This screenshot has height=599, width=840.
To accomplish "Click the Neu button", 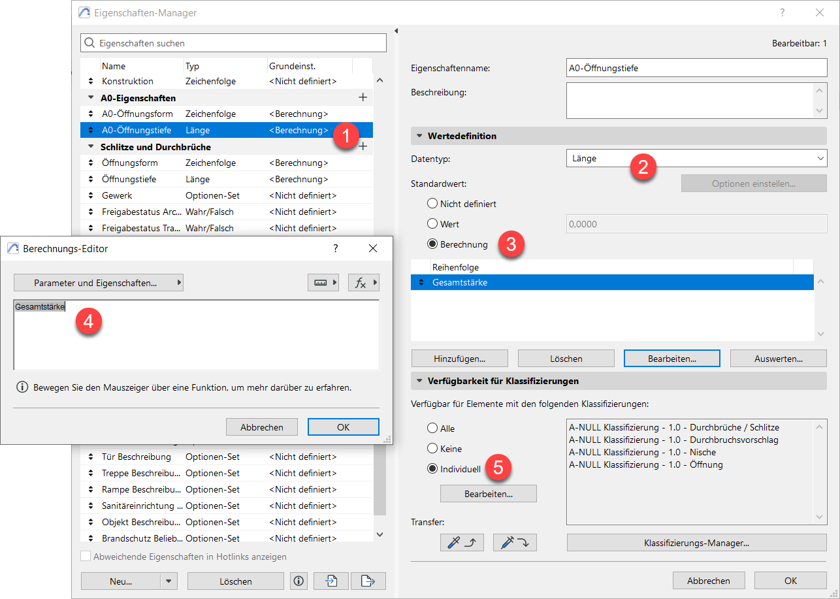I will pyautogui.click(x=121, y=581).
